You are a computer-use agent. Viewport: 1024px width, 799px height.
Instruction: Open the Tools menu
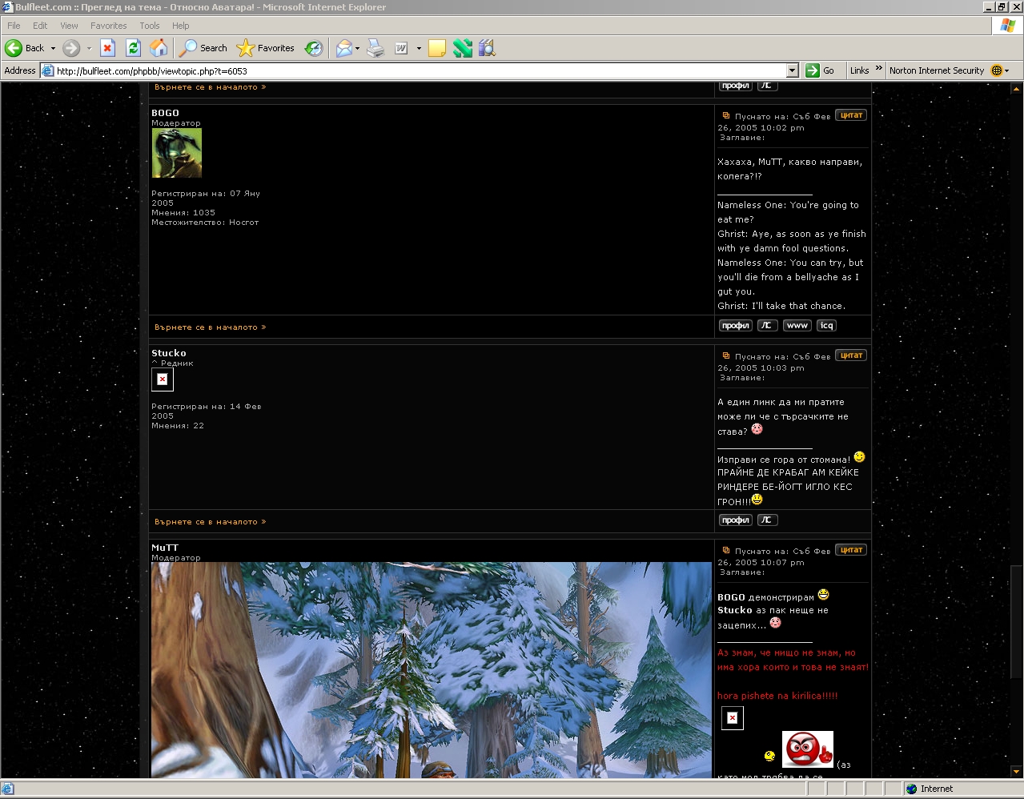tap(150, 26)
